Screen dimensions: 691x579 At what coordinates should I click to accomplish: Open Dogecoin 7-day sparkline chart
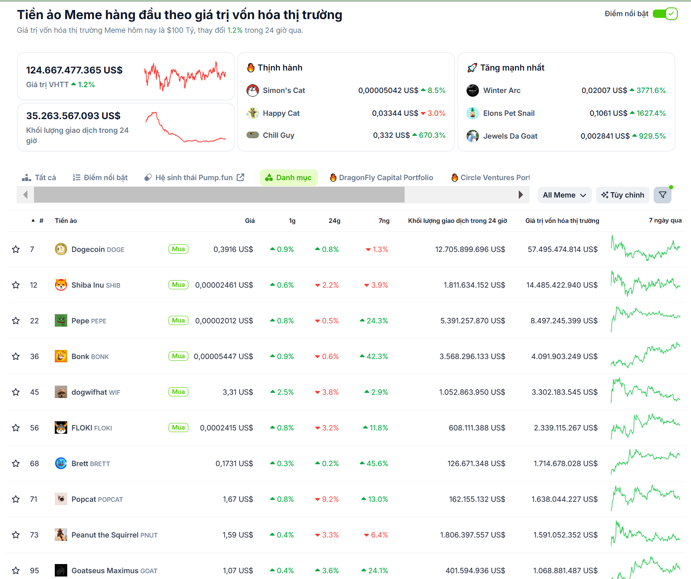tap(645, 249)
